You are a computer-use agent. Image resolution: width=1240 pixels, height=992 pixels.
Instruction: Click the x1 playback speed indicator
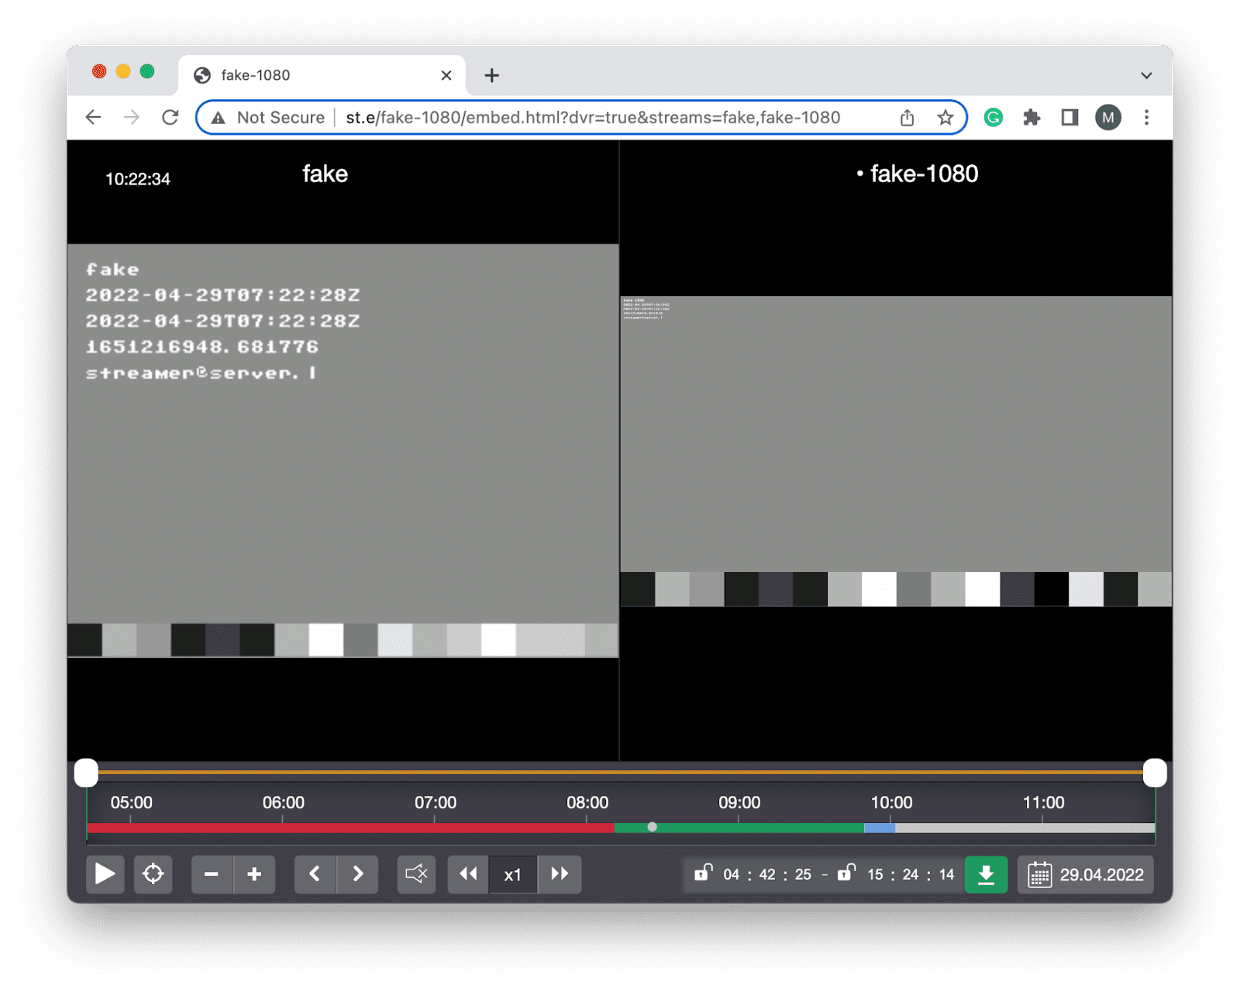(513, 875)
